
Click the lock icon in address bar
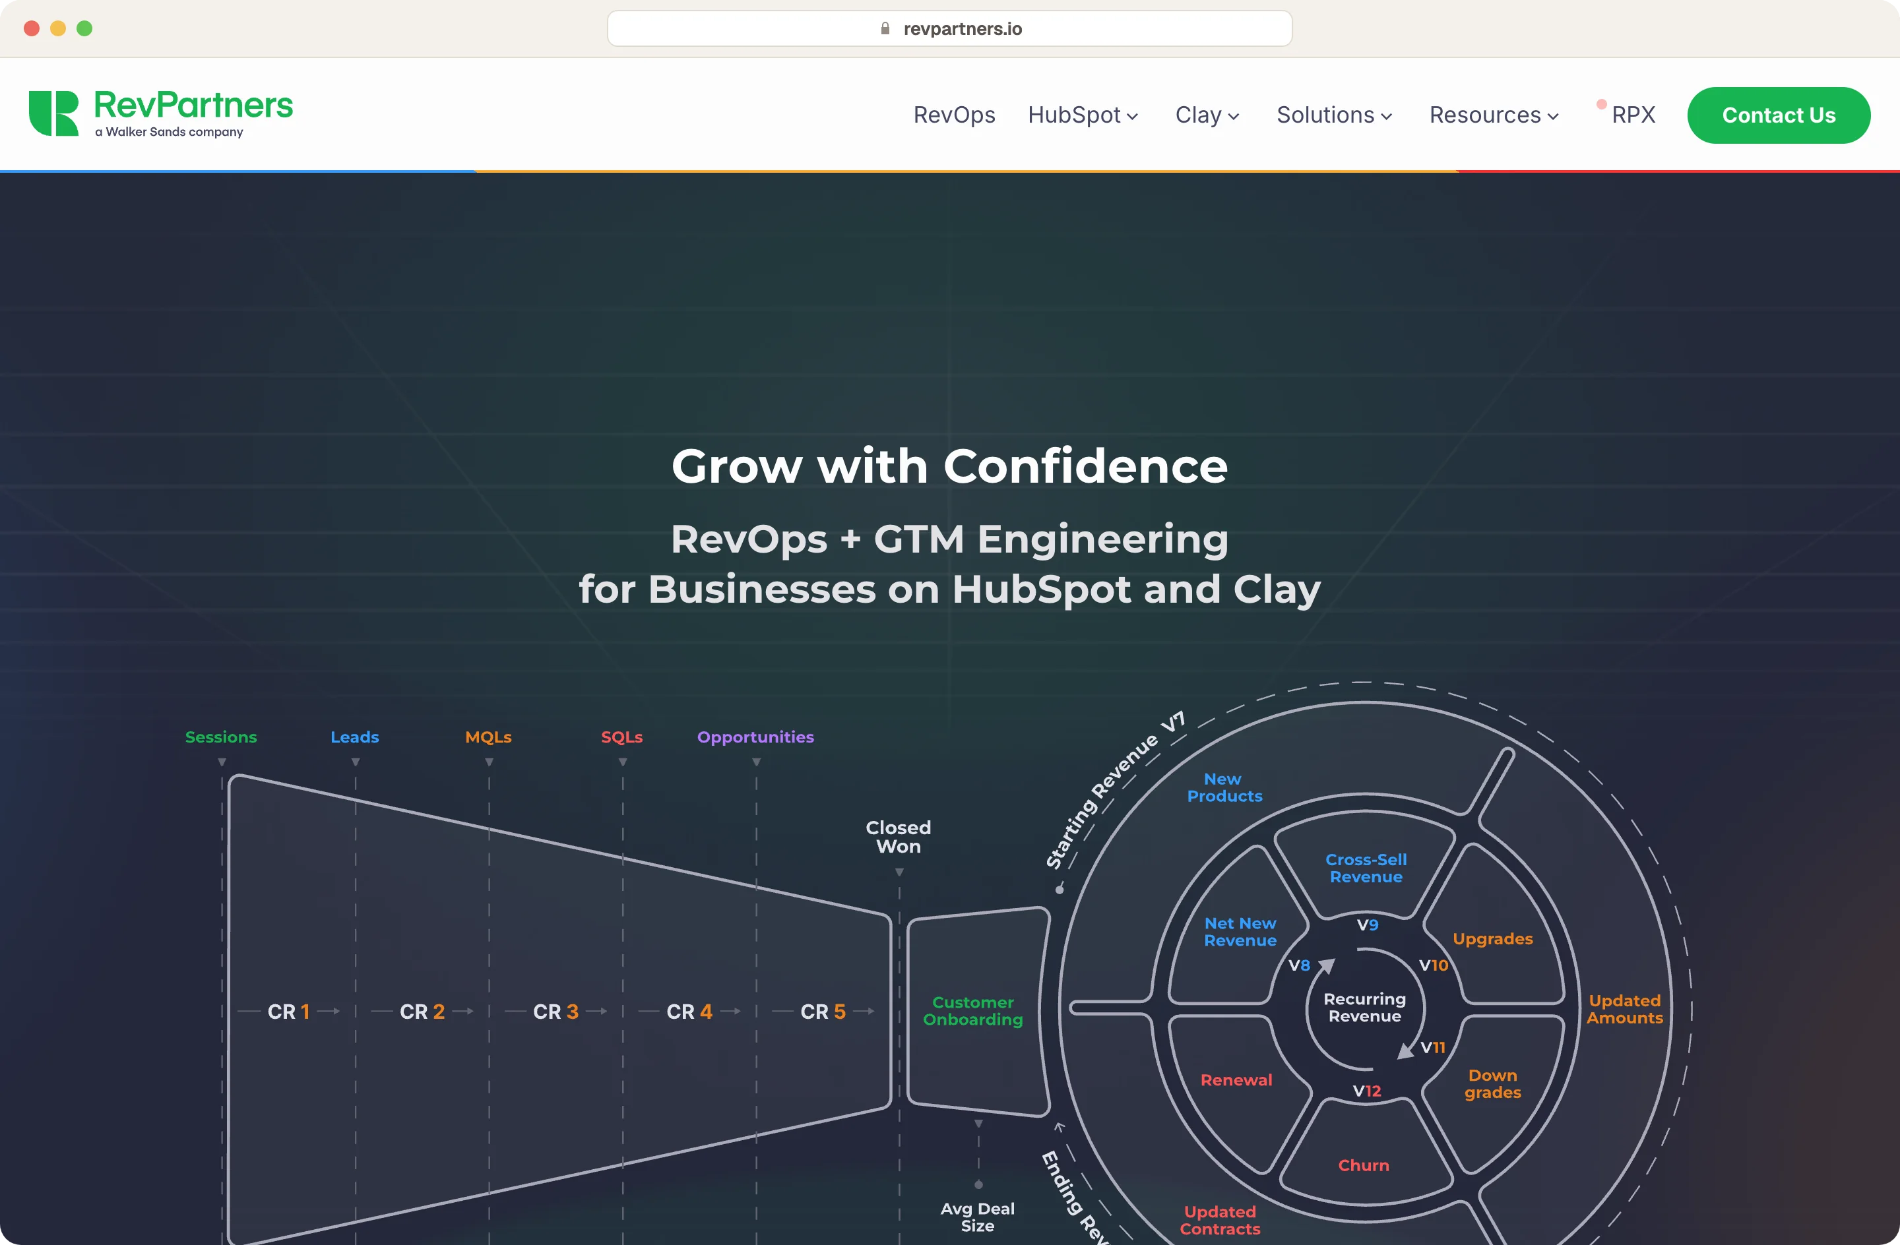(885, 29)
